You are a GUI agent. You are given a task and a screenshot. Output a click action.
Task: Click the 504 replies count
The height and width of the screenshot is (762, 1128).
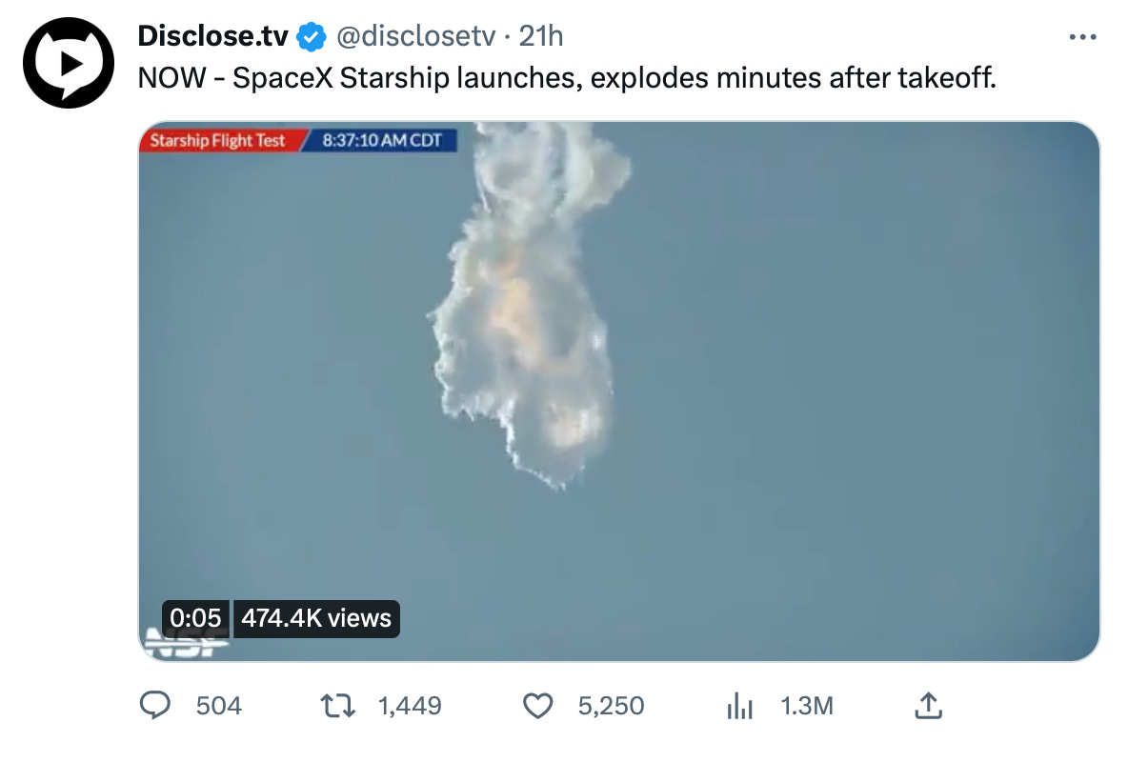click(218, 706)
